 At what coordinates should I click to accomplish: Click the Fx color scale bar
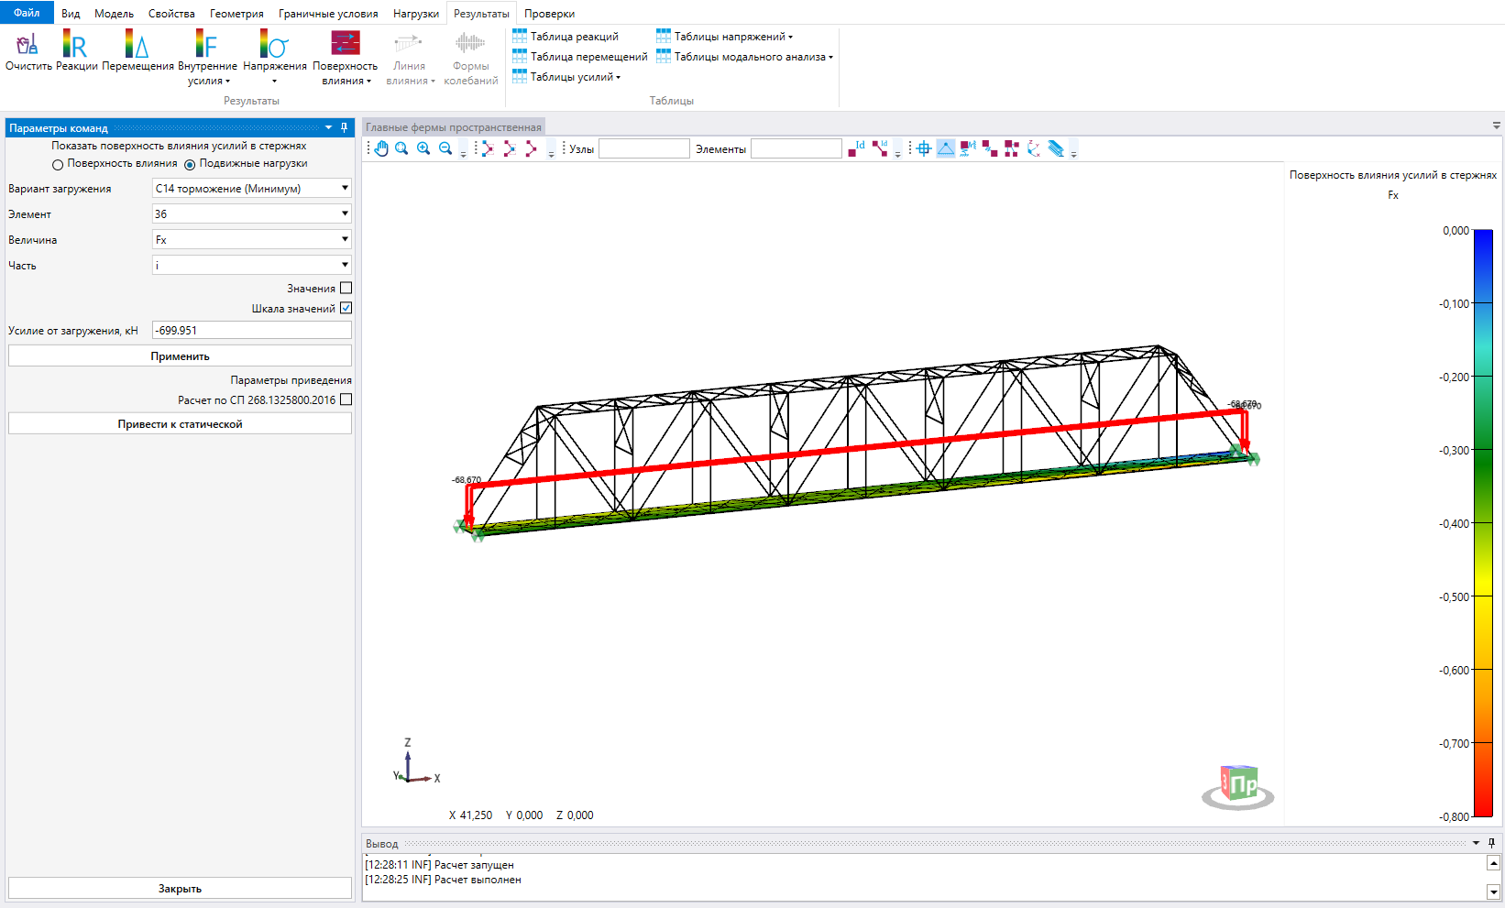[1483, 522]
